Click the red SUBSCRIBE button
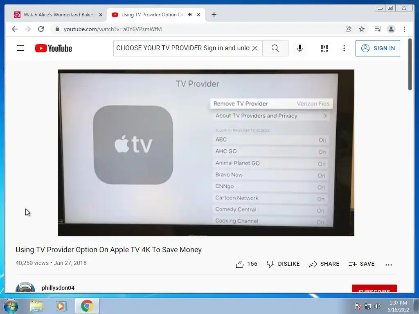Screen dimensions: 419x314 click(374, 289)
